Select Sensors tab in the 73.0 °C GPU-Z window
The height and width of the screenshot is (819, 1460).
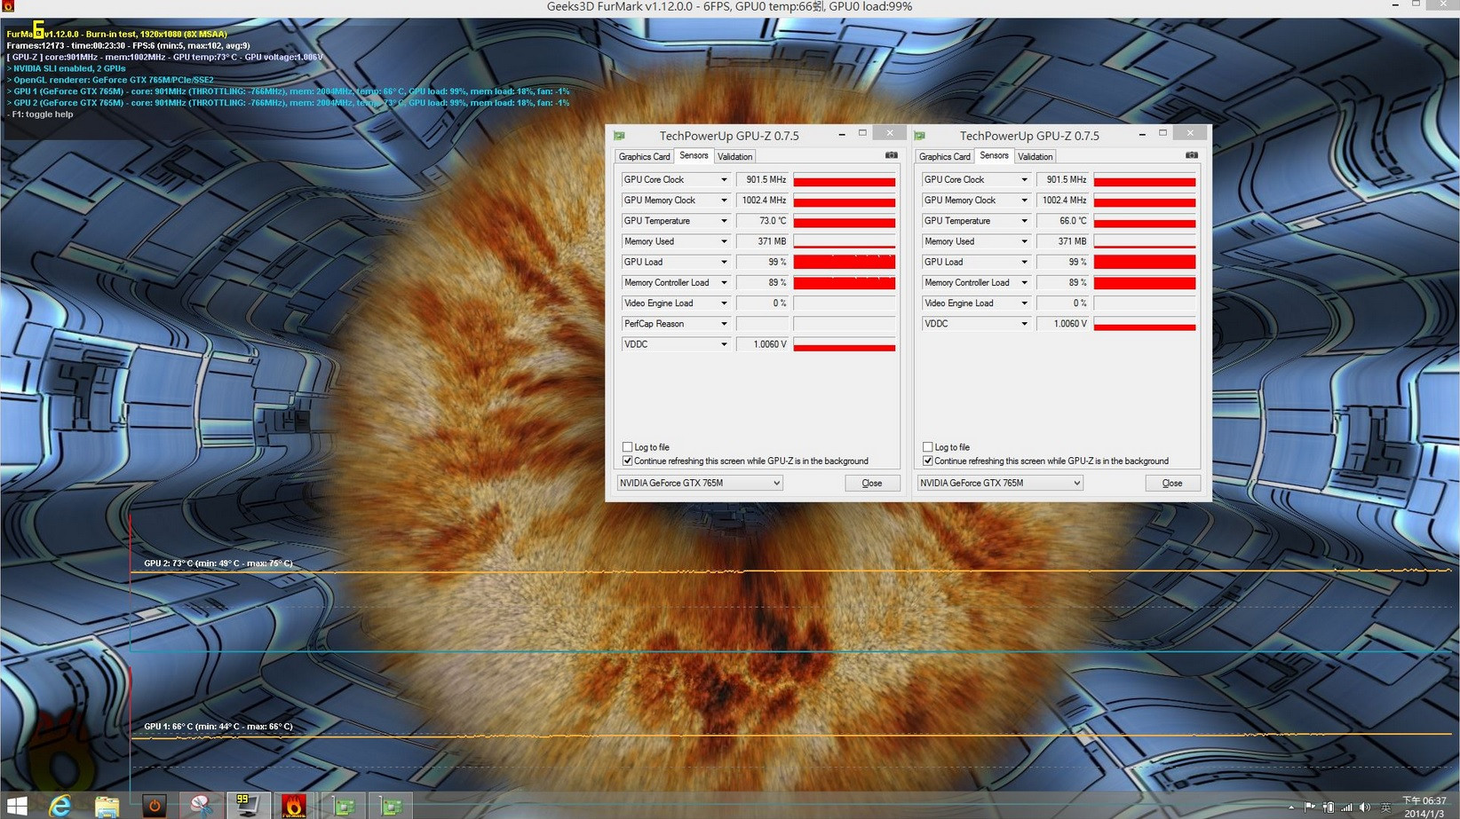pos(694,155)
